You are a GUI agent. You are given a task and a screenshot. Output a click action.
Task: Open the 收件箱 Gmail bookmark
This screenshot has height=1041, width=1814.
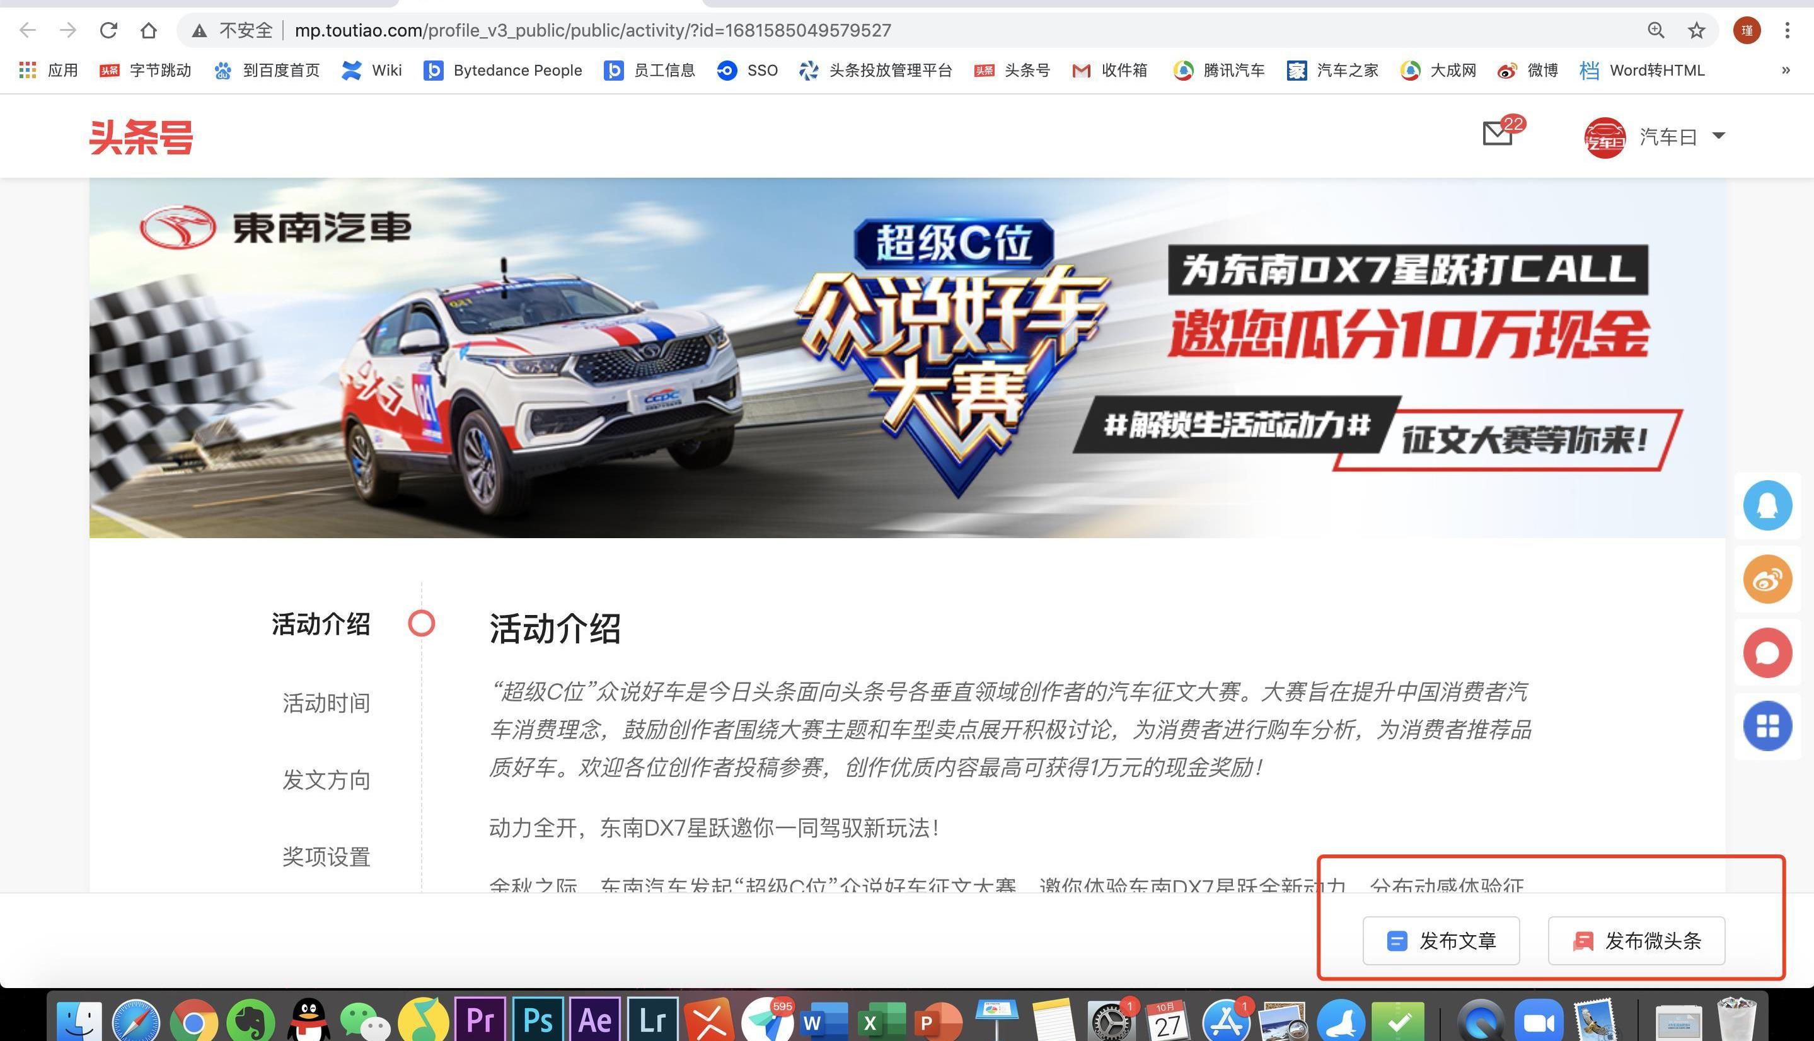pos(1110,70)
